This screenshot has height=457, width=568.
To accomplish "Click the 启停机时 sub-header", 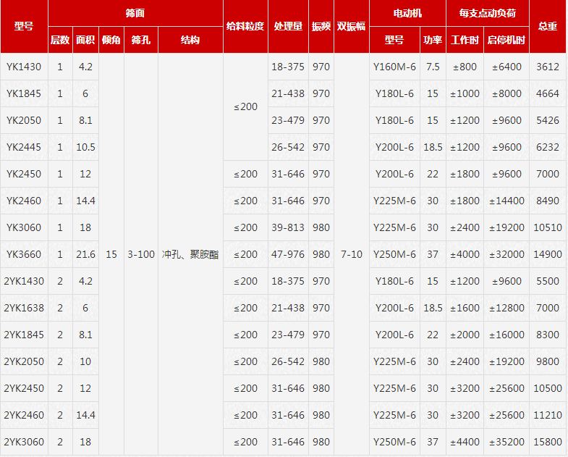I will 506,40.
